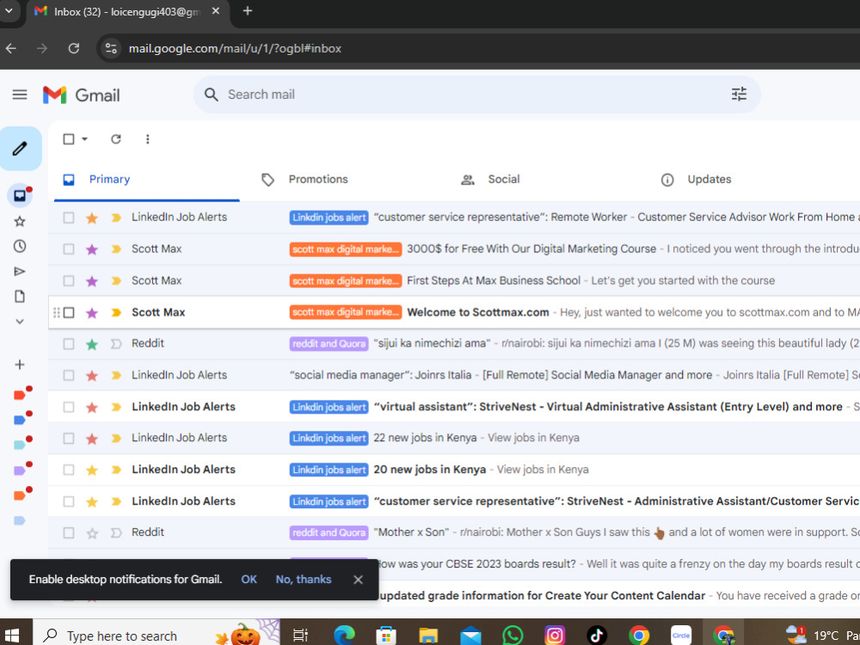Toggle importance marker on '20 new jobs in Kenya'
This screenshot has width=860, height=645.
116,470
